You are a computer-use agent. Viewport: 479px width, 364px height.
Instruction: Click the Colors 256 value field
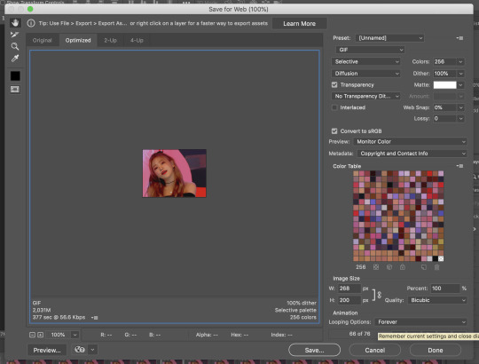tap(445, 62)
